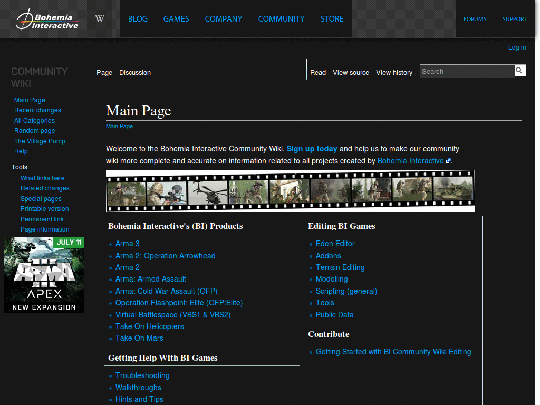
Task: Go to FORUMS
Action: [x=475, y=19]
